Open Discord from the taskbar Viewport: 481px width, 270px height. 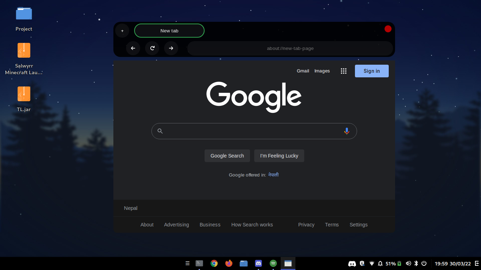point(258,263)
